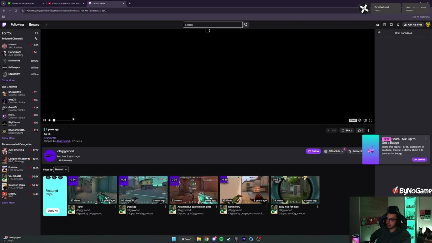Show more live channels

click(8, 138)
